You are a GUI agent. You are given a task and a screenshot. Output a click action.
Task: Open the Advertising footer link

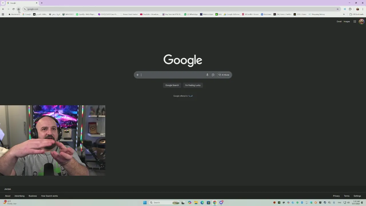19,196
